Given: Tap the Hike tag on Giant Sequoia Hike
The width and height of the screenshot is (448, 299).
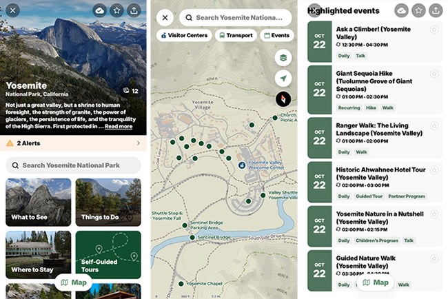Looking at the screenshot, I should pyautogui.click(x=371, y=108).
